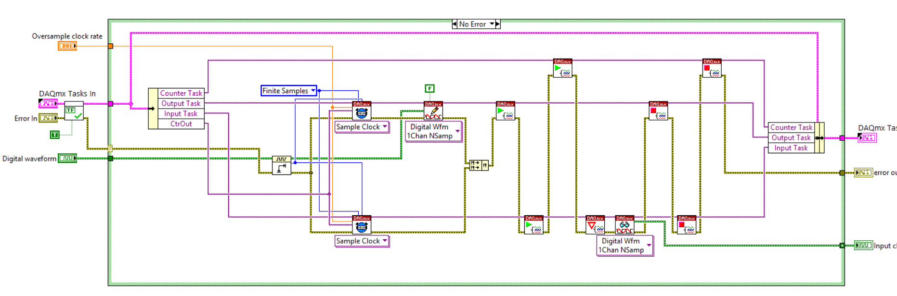The width and height of the screenshot is (897, 296).
Task: Click the Digital waveform label text
Action: 29,159
